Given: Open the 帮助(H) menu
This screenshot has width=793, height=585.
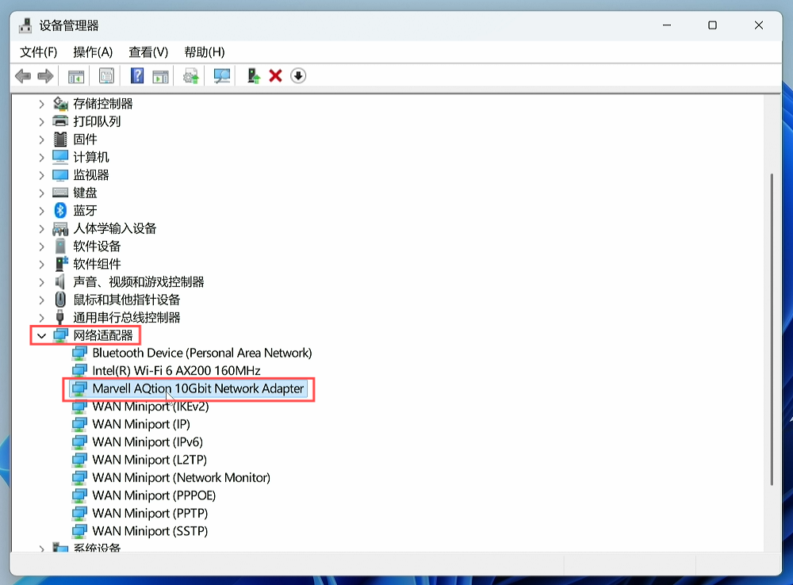Looking at the screenshot, I should click(x=205, y=52).
